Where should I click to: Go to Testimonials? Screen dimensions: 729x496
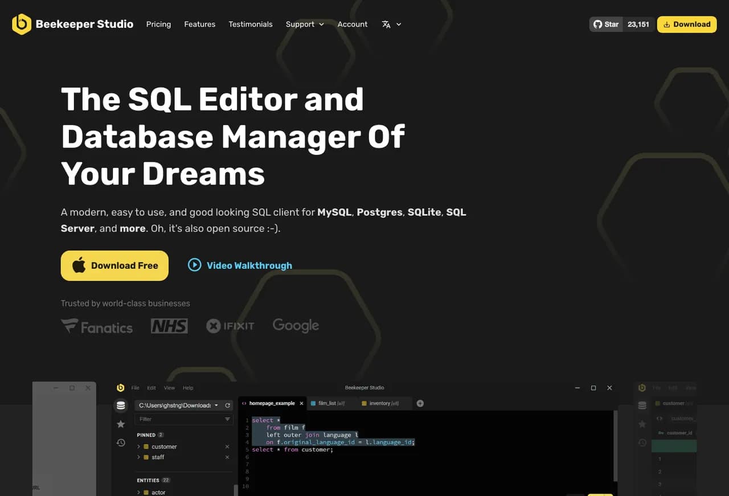(x=251, y=24)
